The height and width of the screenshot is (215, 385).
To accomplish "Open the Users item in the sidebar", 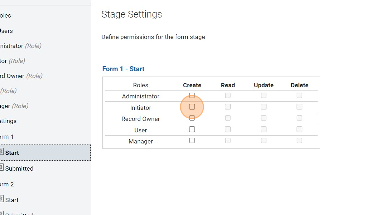I will (x=6, y=31).
